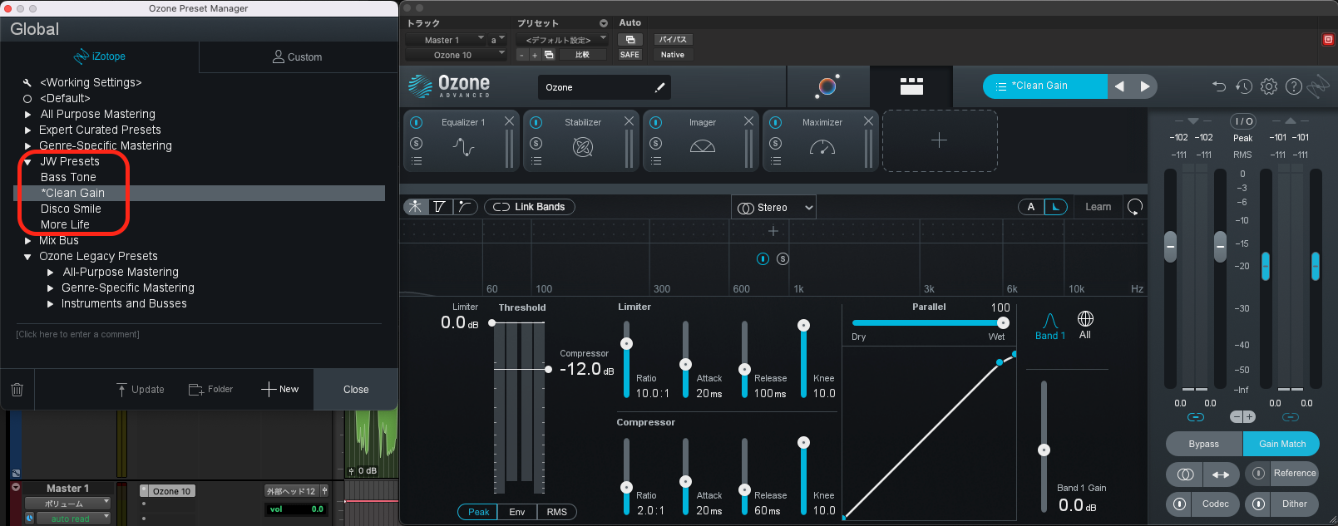This screenshot has height=526, width=1338.
Task: Click the Bypass button
Action: (1204, 444)
